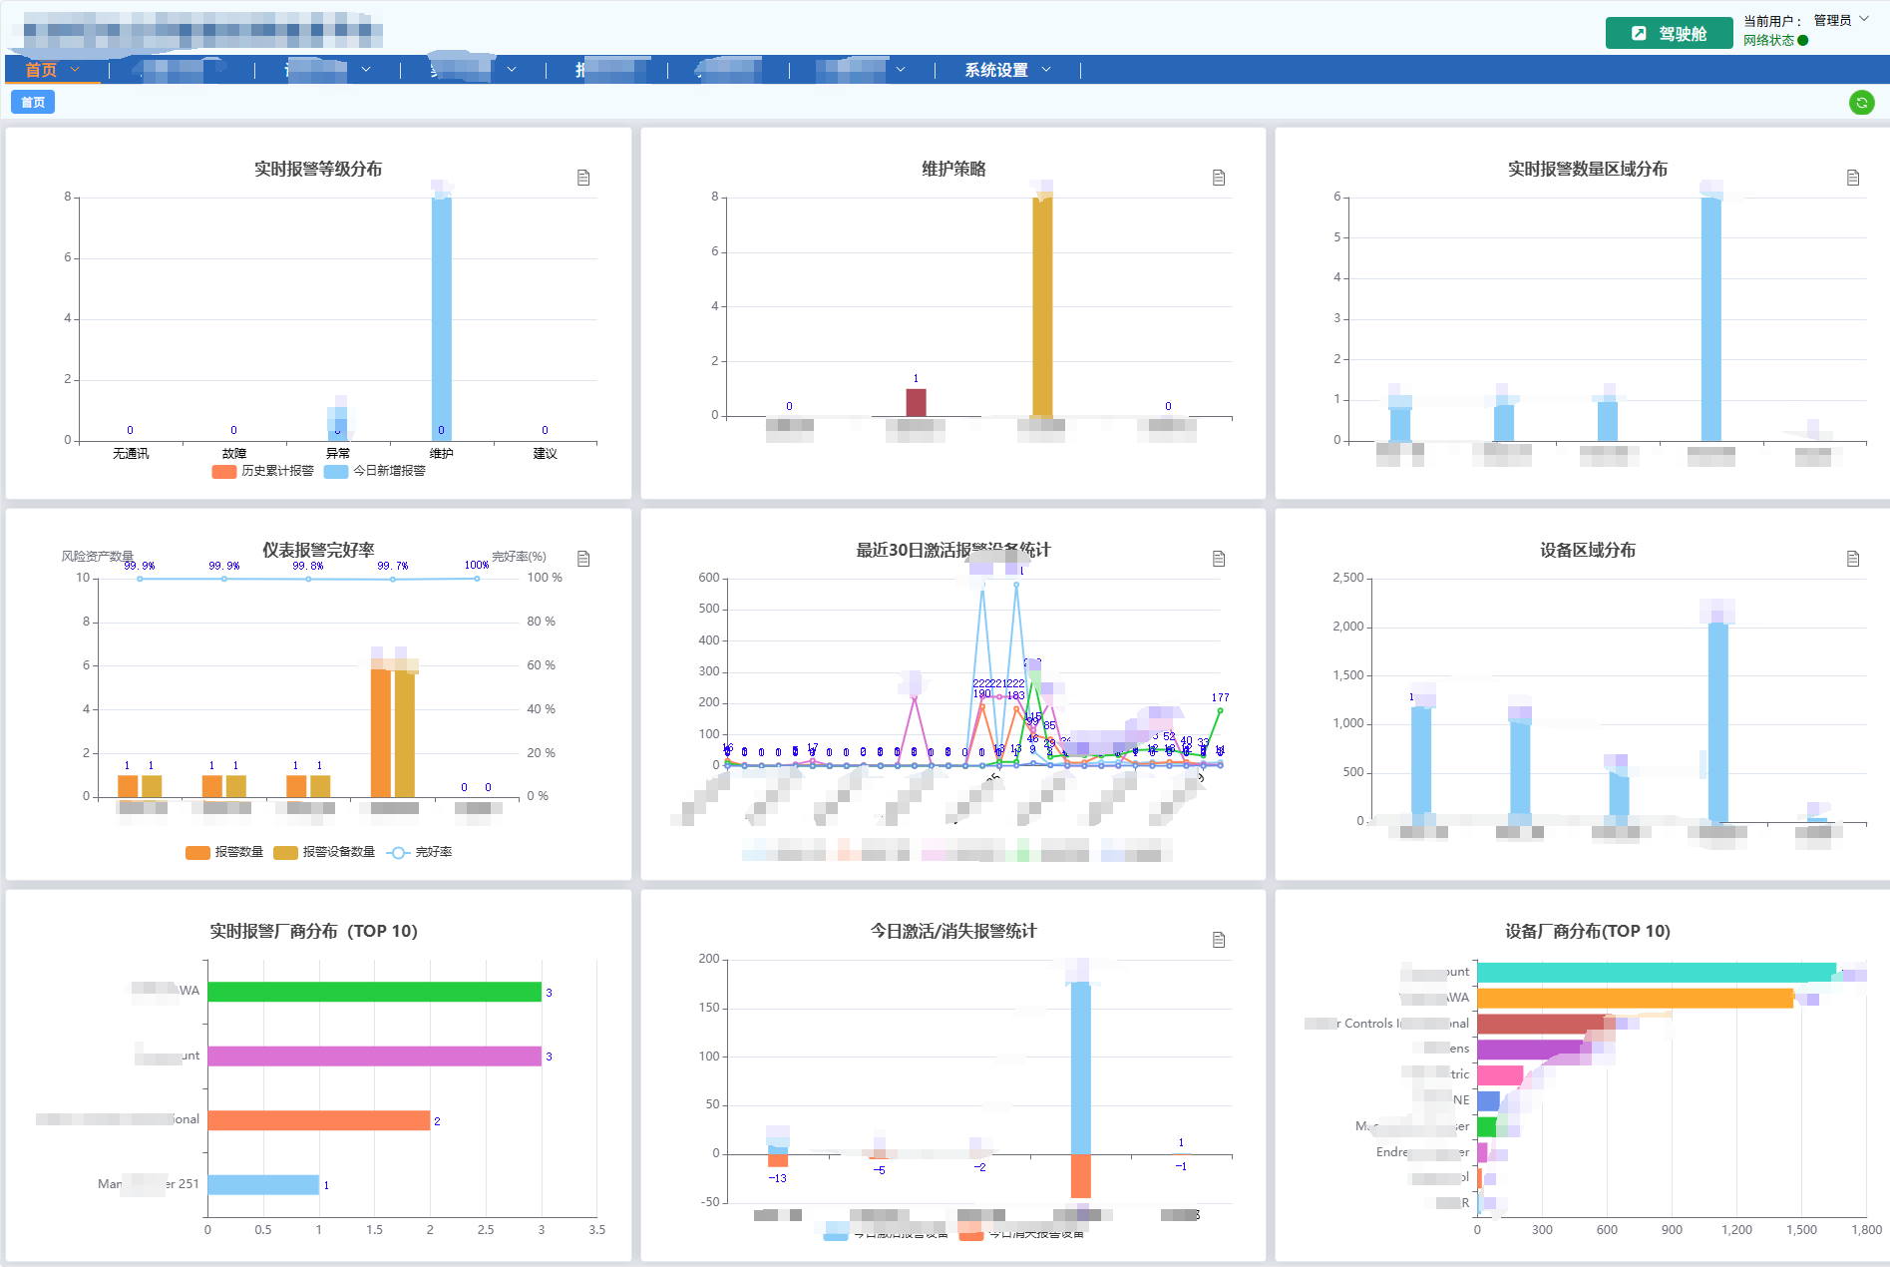Show data view for 最近30日激活报警设备统计
The width and height of the screenshot is (1890, 1267).
(1218, 559)
